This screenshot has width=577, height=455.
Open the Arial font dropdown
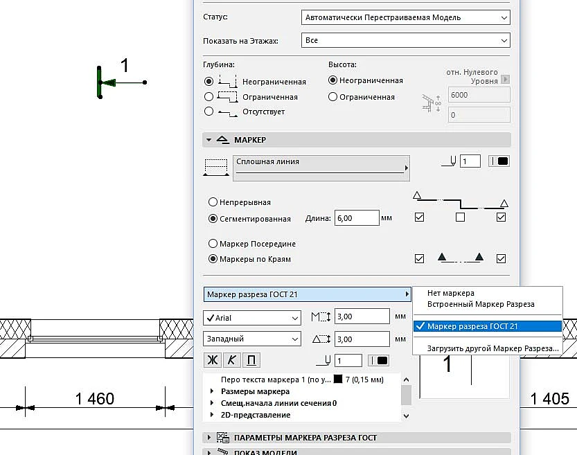[252, 318]
